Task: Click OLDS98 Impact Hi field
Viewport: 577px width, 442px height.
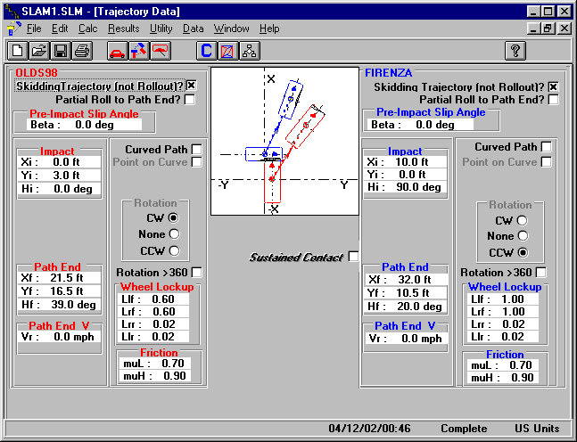Action: (x=59, y=189)
